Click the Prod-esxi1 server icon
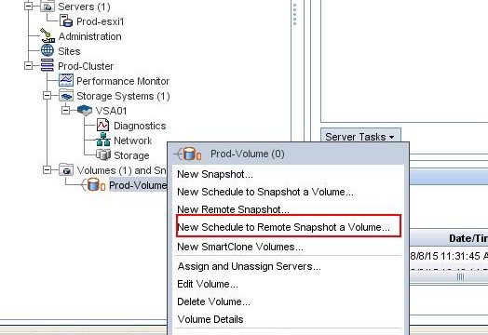 click(66, 20)
